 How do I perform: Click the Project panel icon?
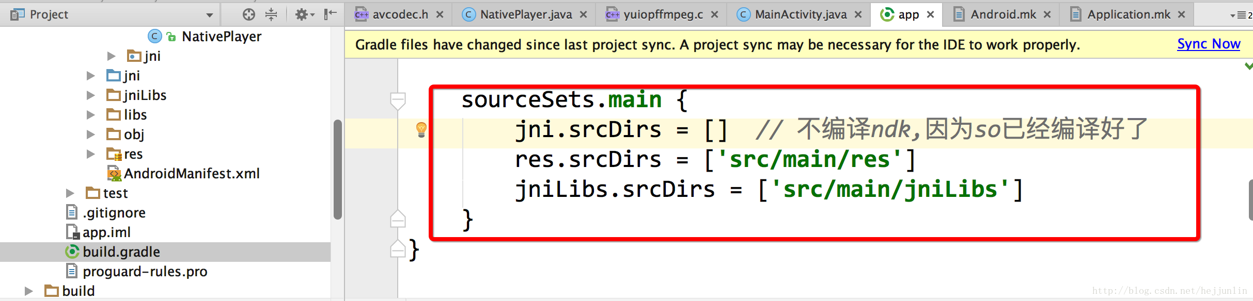(18, 14)
